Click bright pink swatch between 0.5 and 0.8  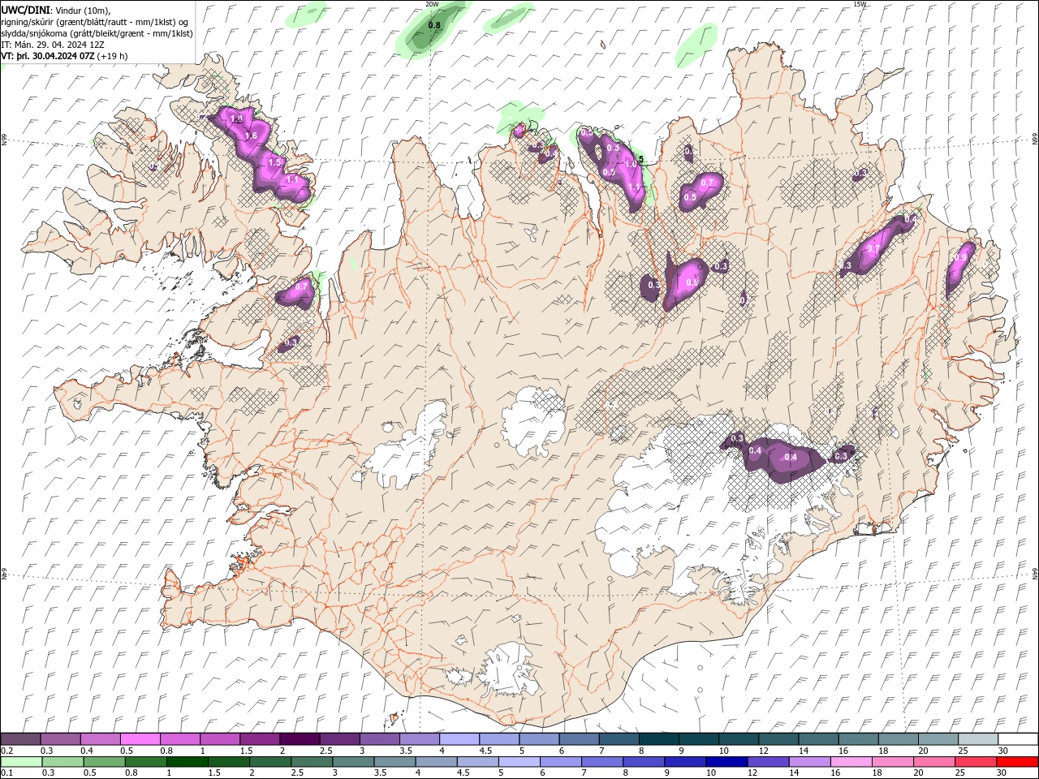click(x=140, y=739)
